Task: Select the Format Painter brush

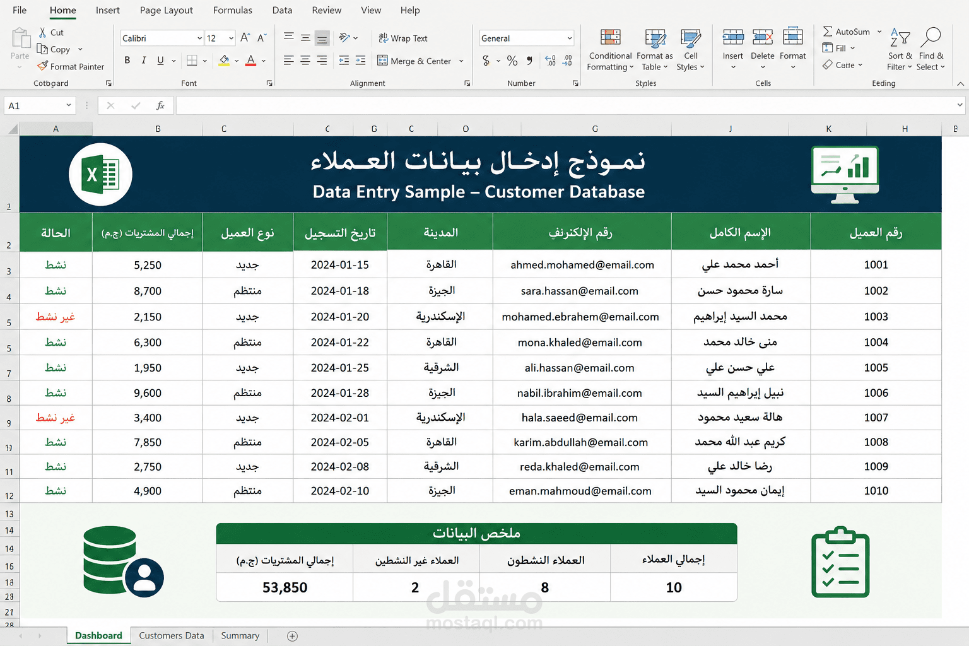Action: 42,66
